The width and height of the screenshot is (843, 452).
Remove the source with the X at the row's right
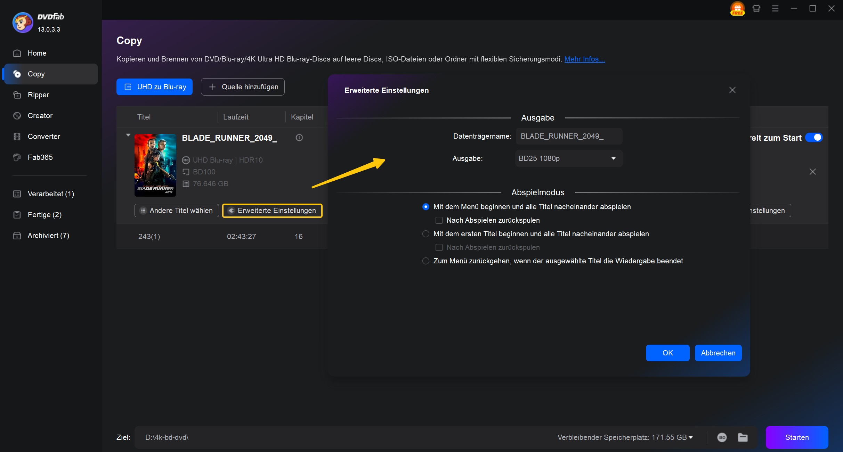[x=813, y=172]
